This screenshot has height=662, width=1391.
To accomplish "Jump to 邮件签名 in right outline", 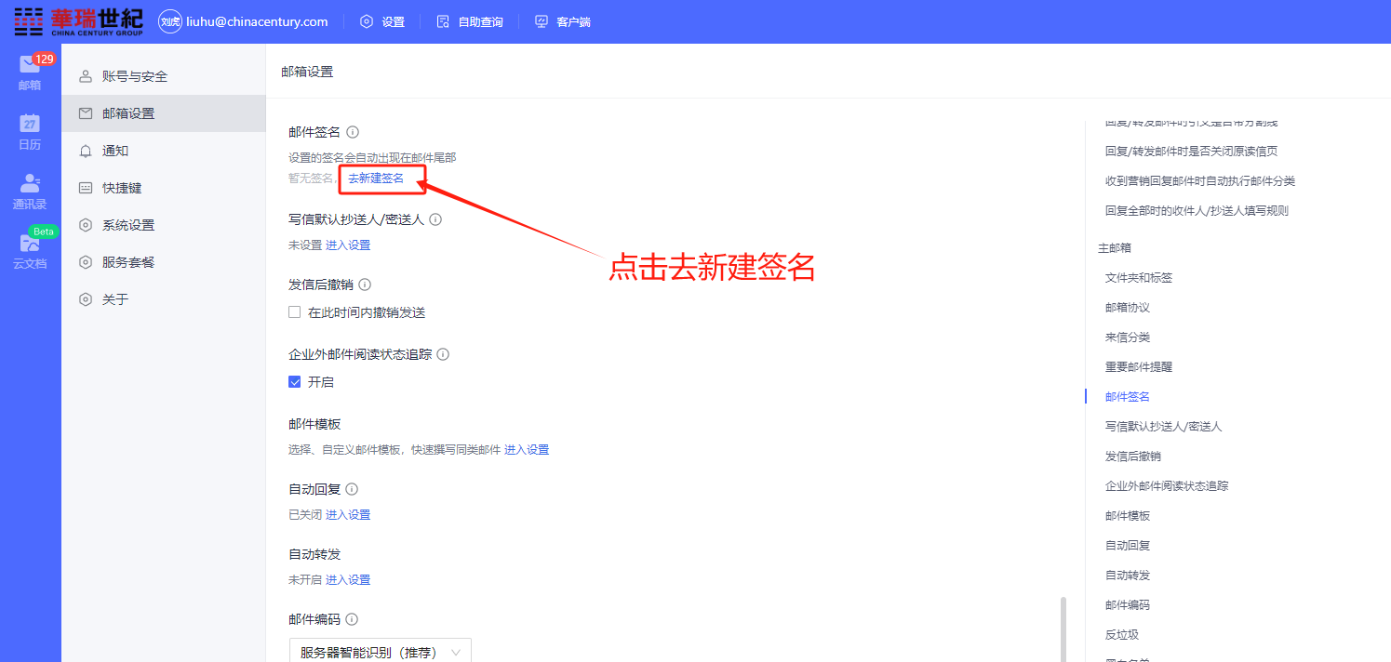I will pos(1128,396).
